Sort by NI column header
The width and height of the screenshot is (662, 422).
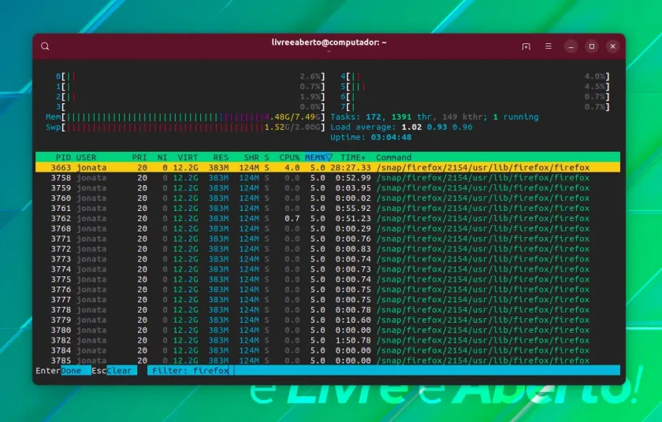pyautogui.click(x=162, y=157)
